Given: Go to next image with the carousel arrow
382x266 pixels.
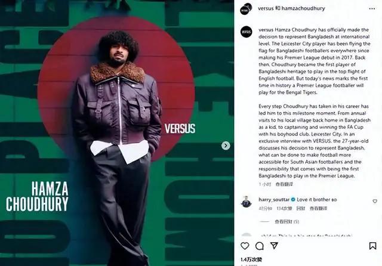Looking at the screenshot, I should (x=226, y=146).
